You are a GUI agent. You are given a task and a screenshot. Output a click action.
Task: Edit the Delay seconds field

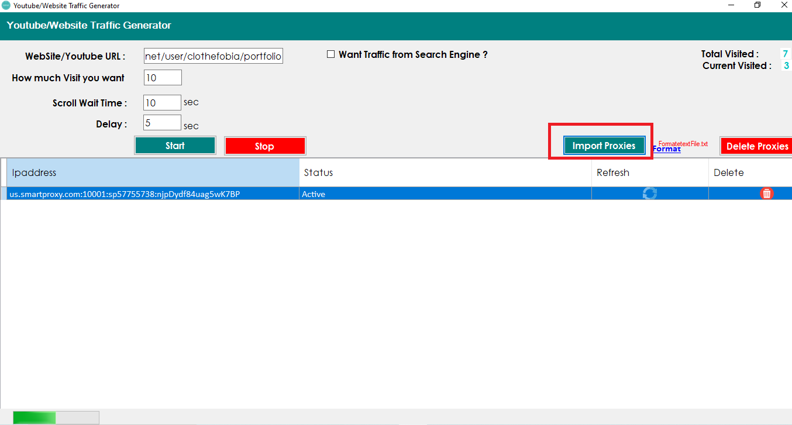[x=162, y=122]
